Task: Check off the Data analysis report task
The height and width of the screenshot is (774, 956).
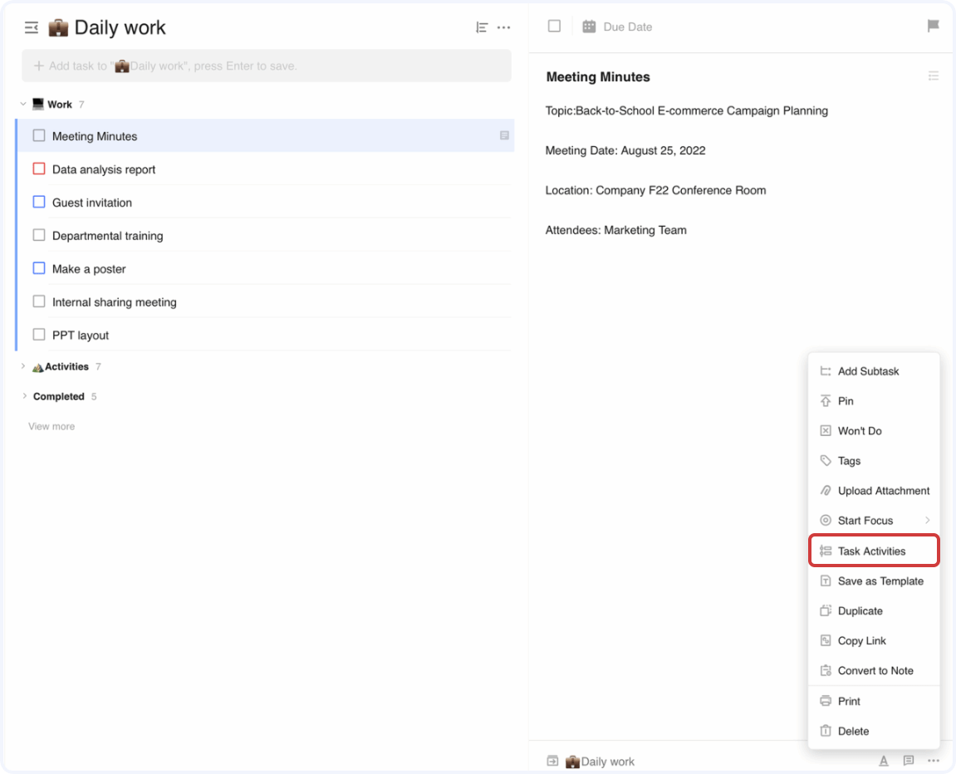Action: coord(39,169)
